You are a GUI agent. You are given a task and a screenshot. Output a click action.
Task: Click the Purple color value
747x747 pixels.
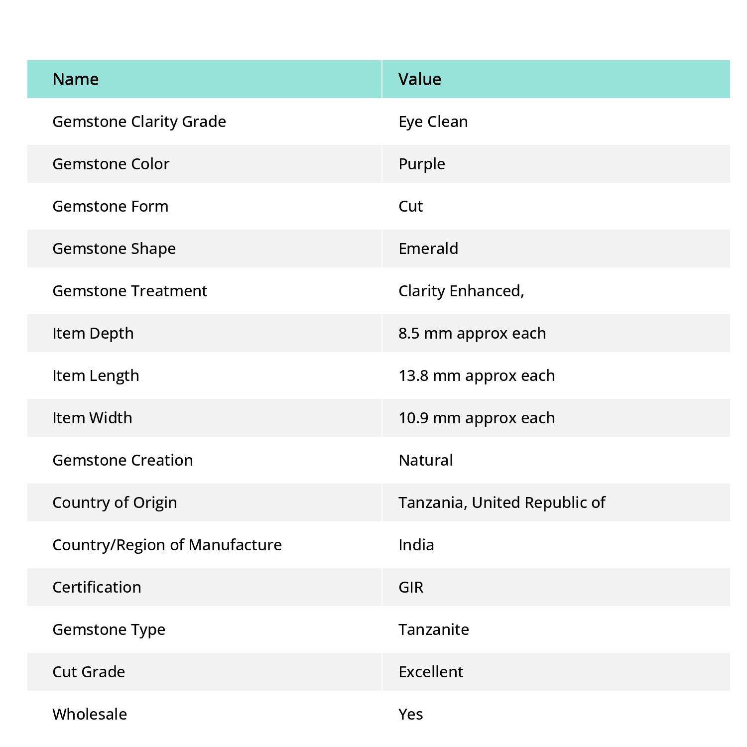click(422, 164)
